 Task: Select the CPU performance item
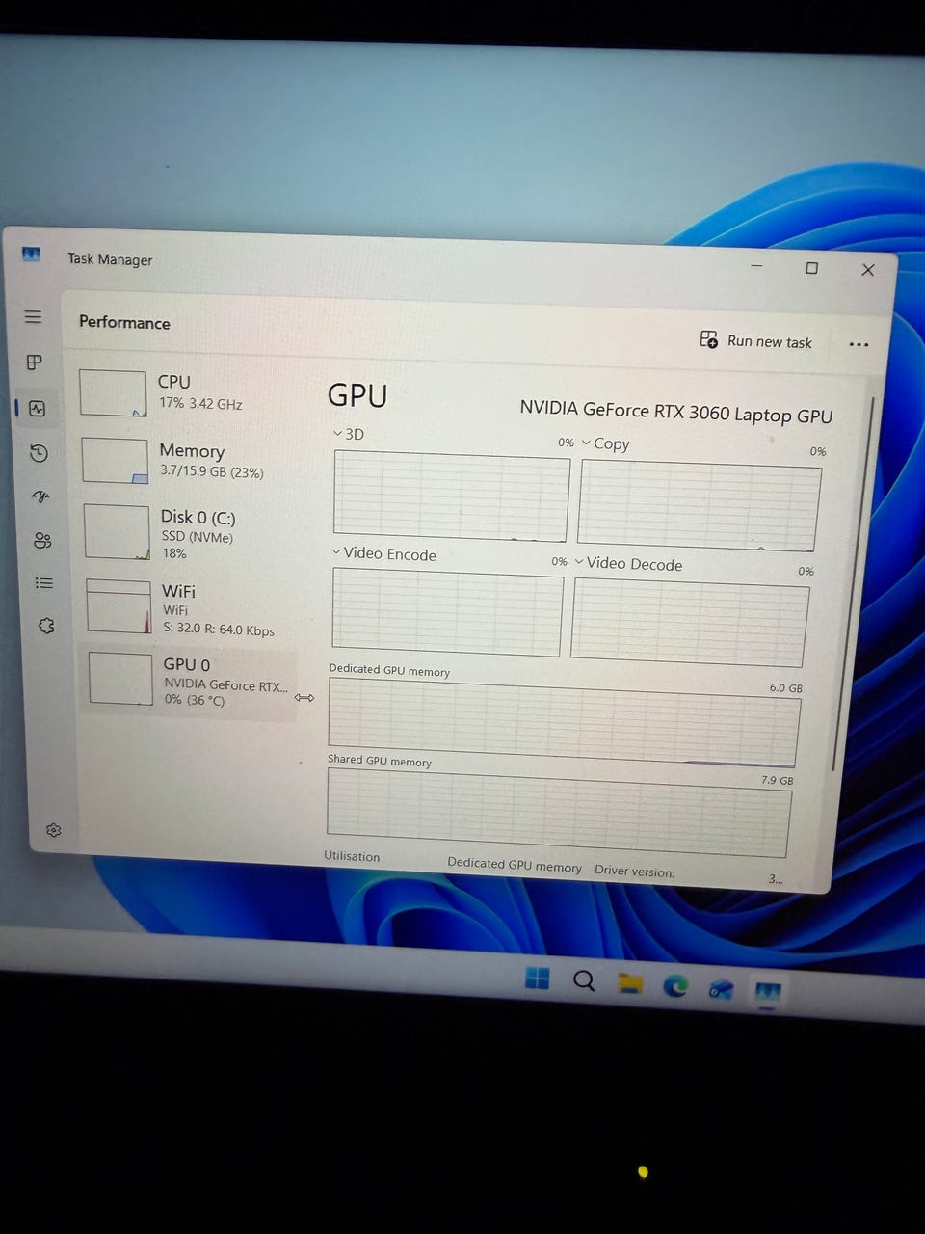click(x=189, y=392)
